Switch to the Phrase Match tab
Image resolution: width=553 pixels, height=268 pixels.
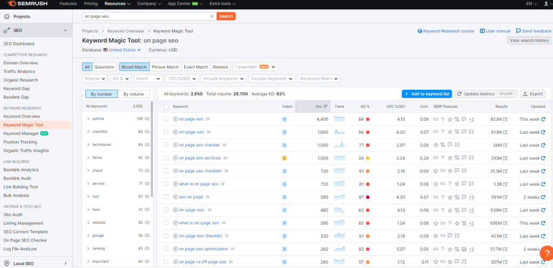tap(165, 67)
